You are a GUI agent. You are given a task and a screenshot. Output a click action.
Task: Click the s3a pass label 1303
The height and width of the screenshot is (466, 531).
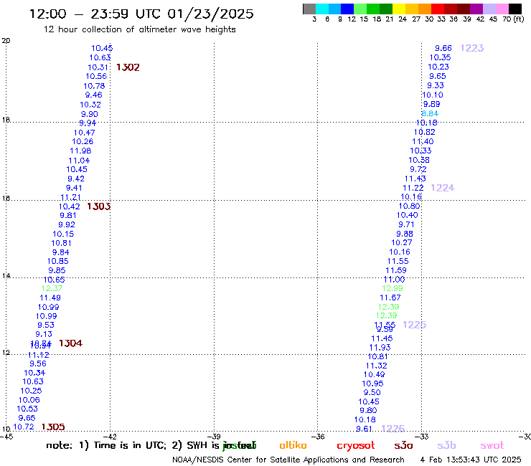click(98, 206)
